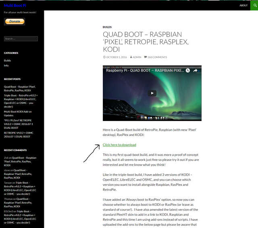The width and height of the screenshot is (258, 228).
Task: Open the ABOUT menu item
Action: click(x=243, y=5)
